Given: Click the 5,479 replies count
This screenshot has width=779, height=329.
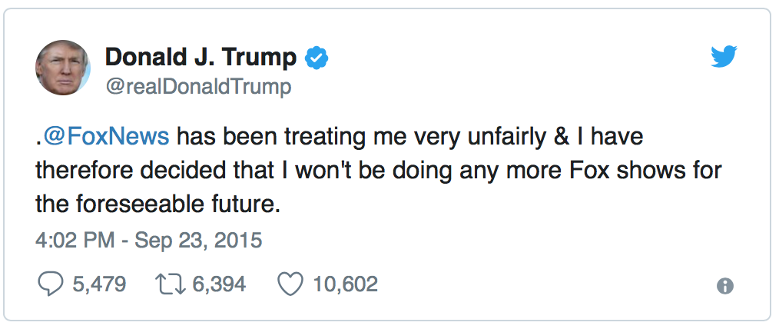Looking at the screenshot, I should pos(98,285).
